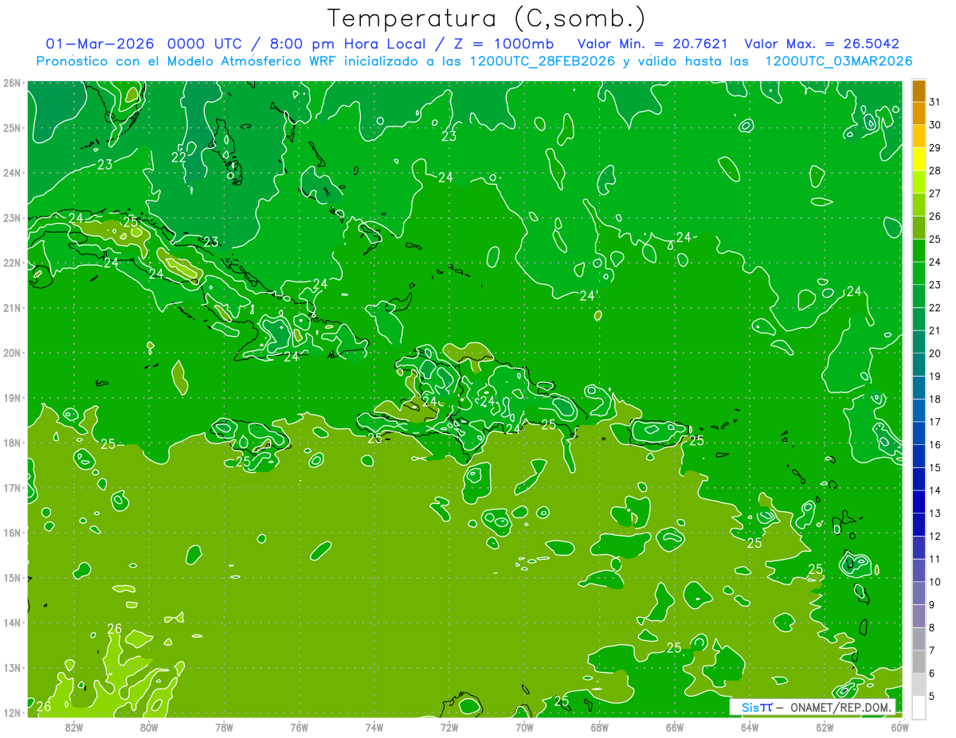Click the '25N' latitude axis label
The image size is (956, 738).
tap(12, 127)
